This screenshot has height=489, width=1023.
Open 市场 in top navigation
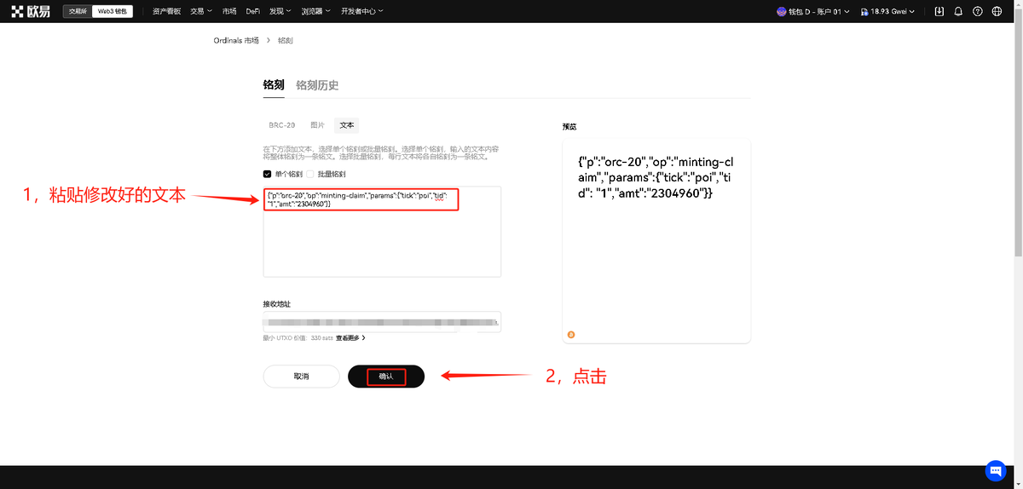coord(229,11)
